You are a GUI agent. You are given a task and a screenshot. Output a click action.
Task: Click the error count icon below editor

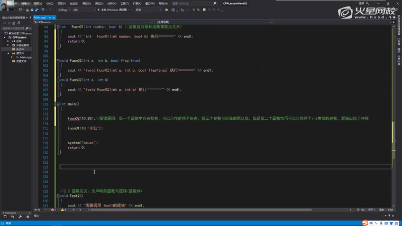click(52, 210)
